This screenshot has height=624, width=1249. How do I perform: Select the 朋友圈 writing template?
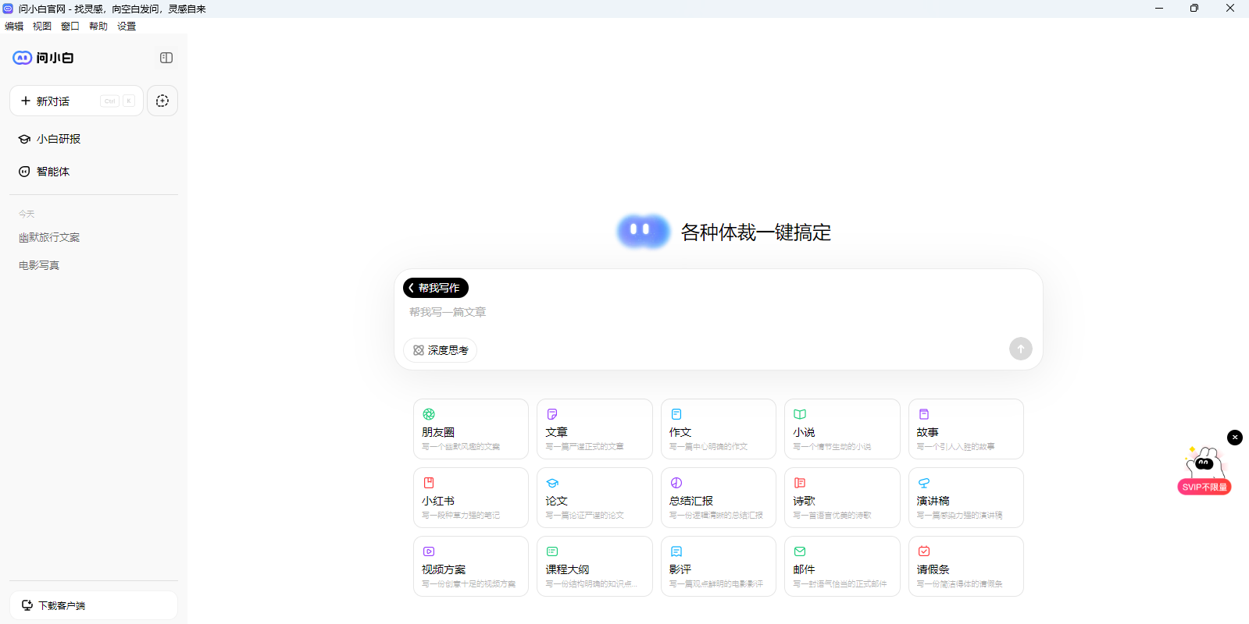point(470,429)
